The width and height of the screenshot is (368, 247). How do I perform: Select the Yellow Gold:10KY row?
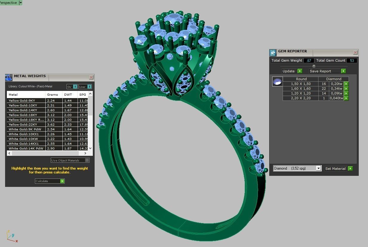[48, 105]
